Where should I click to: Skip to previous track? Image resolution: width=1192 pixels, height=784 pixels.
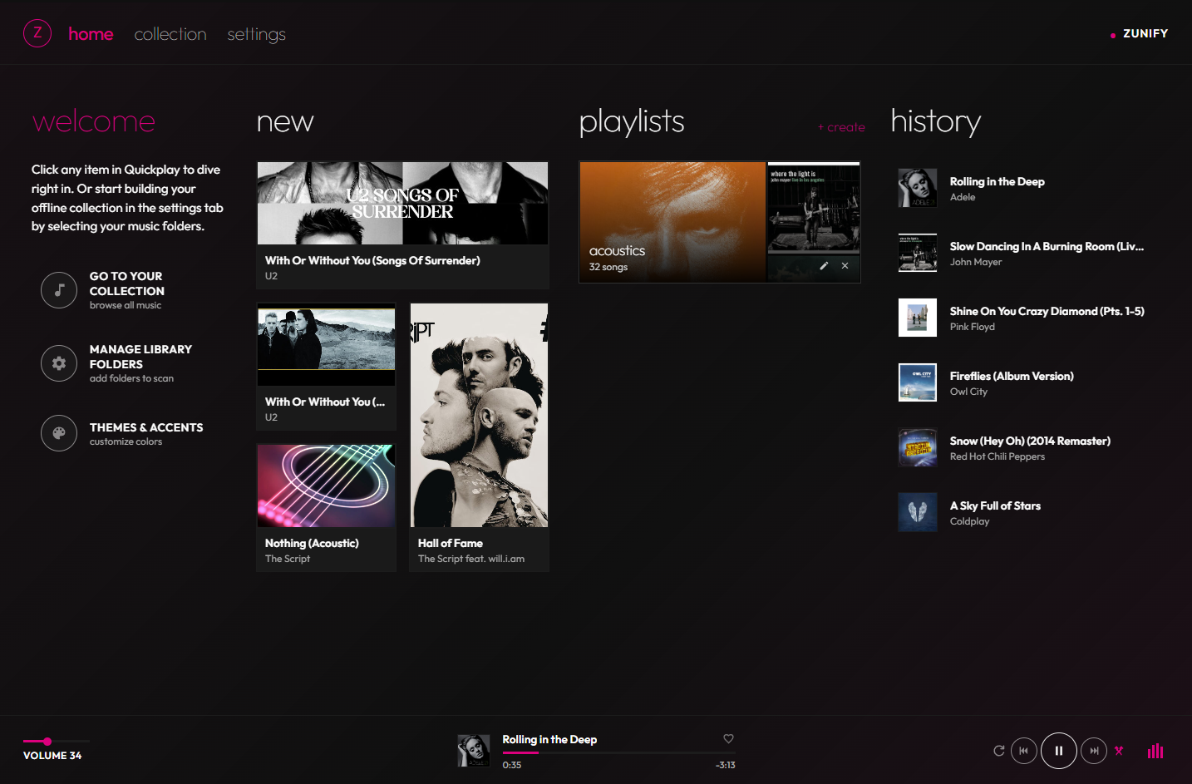[1024, 751]
